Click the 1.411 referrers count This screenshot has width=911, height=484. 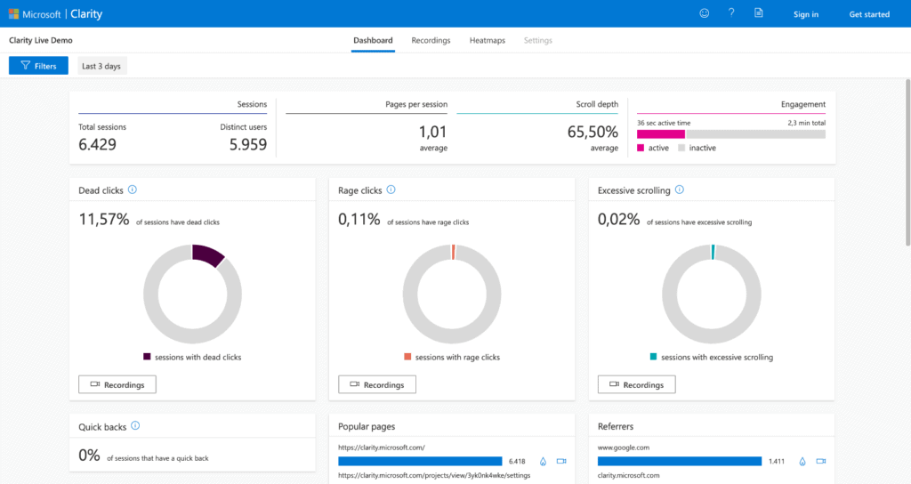[777, 462]
